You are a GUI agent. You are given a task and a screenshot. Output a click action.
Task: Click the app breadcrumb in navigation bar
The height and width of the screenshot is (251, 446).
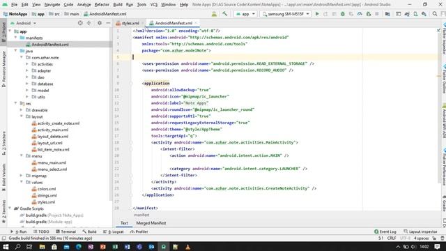(x=38, y=14)
